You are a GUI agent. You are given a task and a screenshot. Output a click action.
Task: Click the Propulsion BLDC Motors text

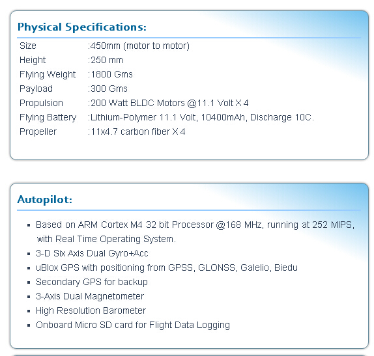tap(168, 103)
